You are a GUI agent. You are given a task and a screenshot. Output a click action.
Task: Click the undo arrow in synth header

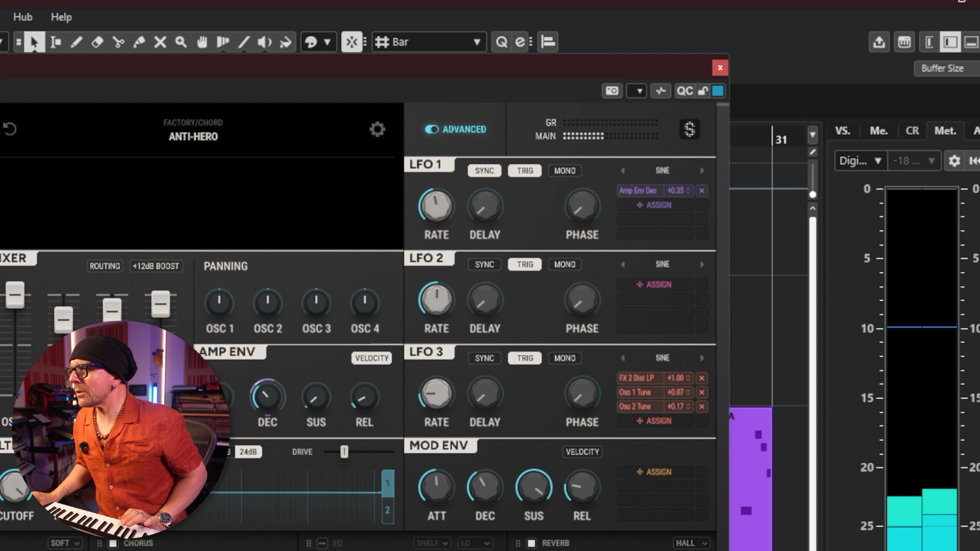pyautogui.click(x=10, y=129)
